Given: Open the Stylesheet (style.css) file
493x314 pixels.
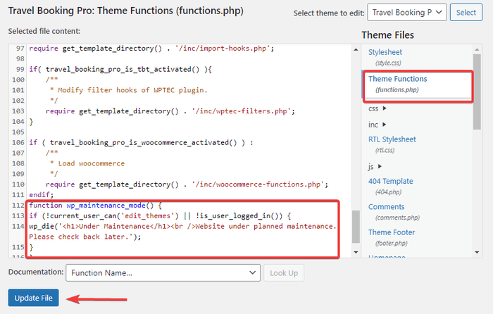Looking at the screenshot, I should (x=385, y=52).
